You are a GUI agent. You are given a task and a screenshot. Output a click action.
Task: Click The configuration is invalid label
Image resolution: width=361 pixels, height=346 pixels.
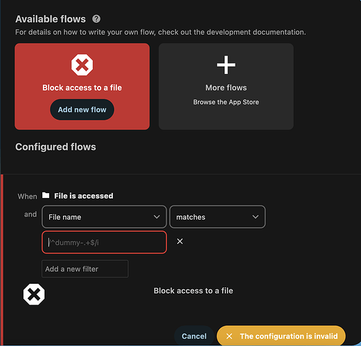(289, 336)
